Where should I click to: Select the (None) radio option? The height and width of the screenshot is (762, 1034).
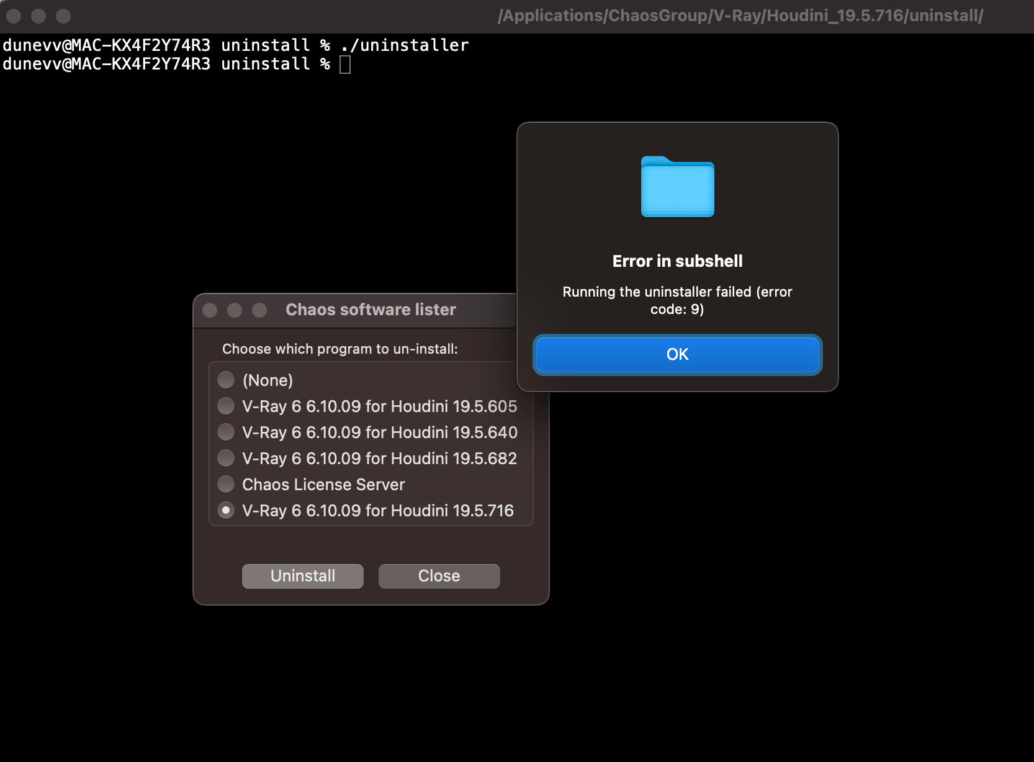226,380
